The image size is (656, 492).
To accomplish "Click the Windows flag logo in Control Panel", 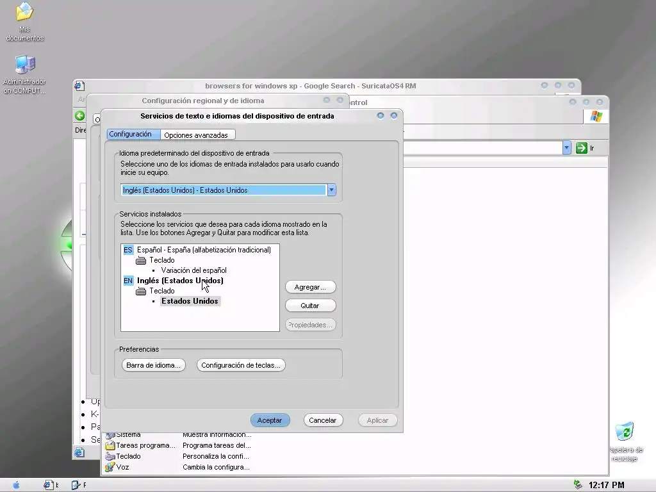I will (x=596, y=117).
